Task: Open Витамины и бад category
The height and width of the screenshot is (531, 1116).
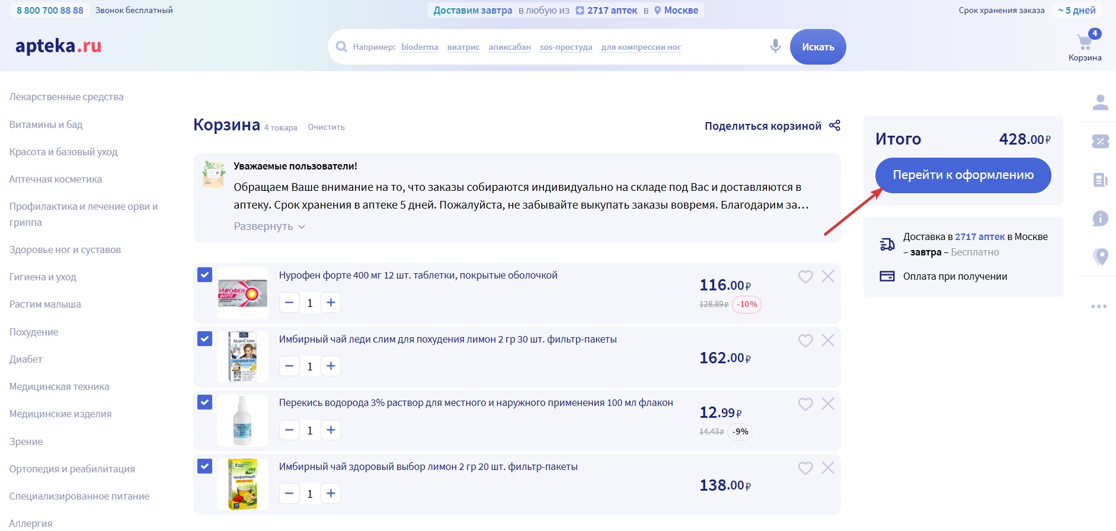Action: tap(46, 124)
